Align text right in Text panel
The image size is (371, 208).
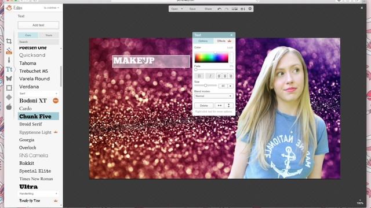231,76
